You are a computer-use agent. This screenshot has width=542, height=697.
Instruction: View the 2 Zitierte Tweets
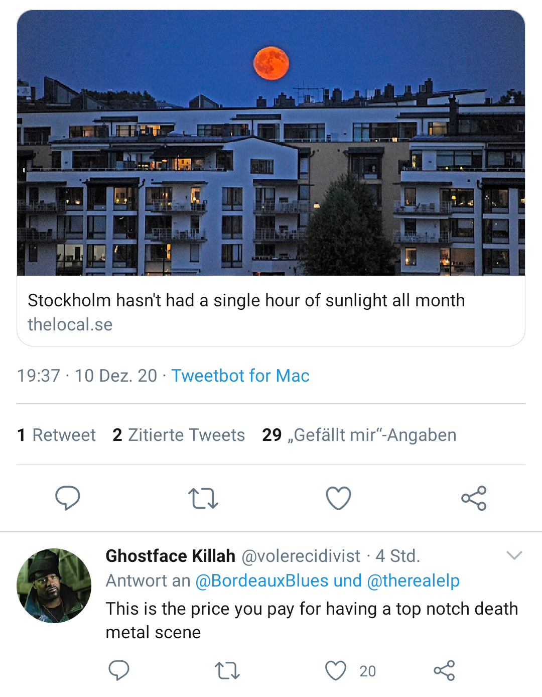coord(179,435)
